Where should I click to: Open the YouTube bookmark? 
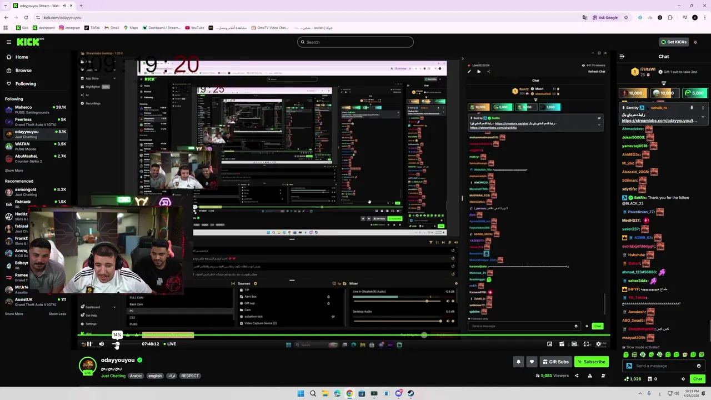pyautogui.click(x=195, y=28)
